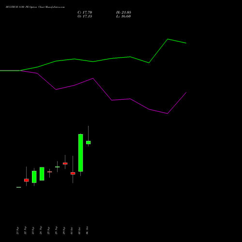Click the 06 Oct date label
Viewport: 242px width, 242px height.
[x=87, y=230]
